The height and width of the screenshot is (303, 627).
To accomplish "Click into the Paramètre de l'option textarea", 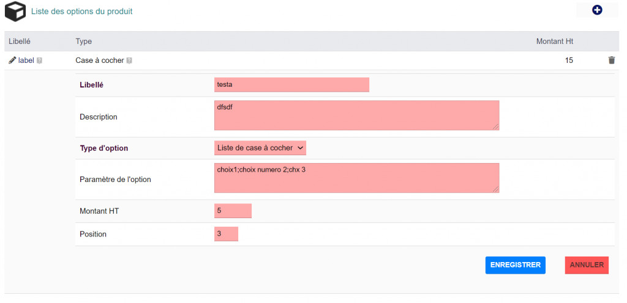I will [x=356, y=178].
